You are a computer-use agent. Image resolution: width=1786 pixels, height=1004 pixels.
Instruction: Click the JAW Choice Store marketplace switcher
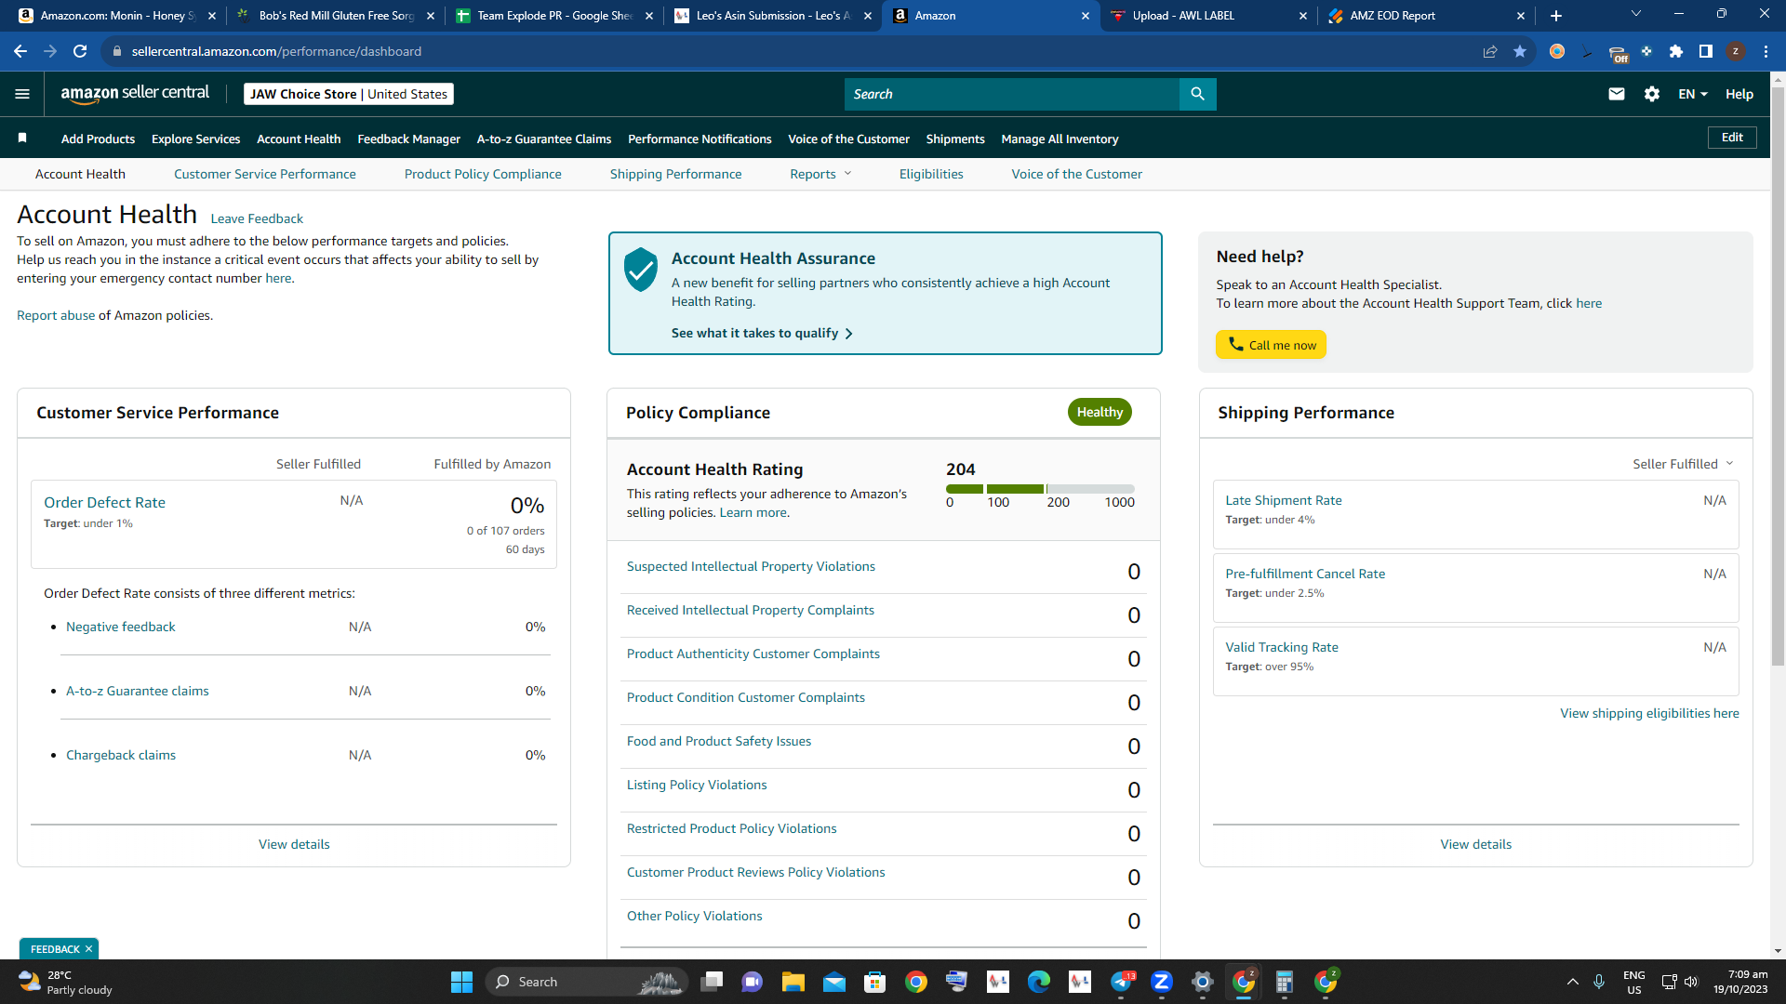click(349, 94)
